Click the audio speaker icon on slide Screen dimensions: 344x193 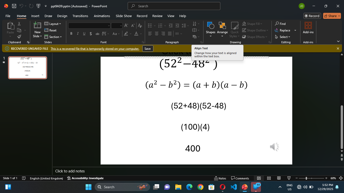(274, 147)
